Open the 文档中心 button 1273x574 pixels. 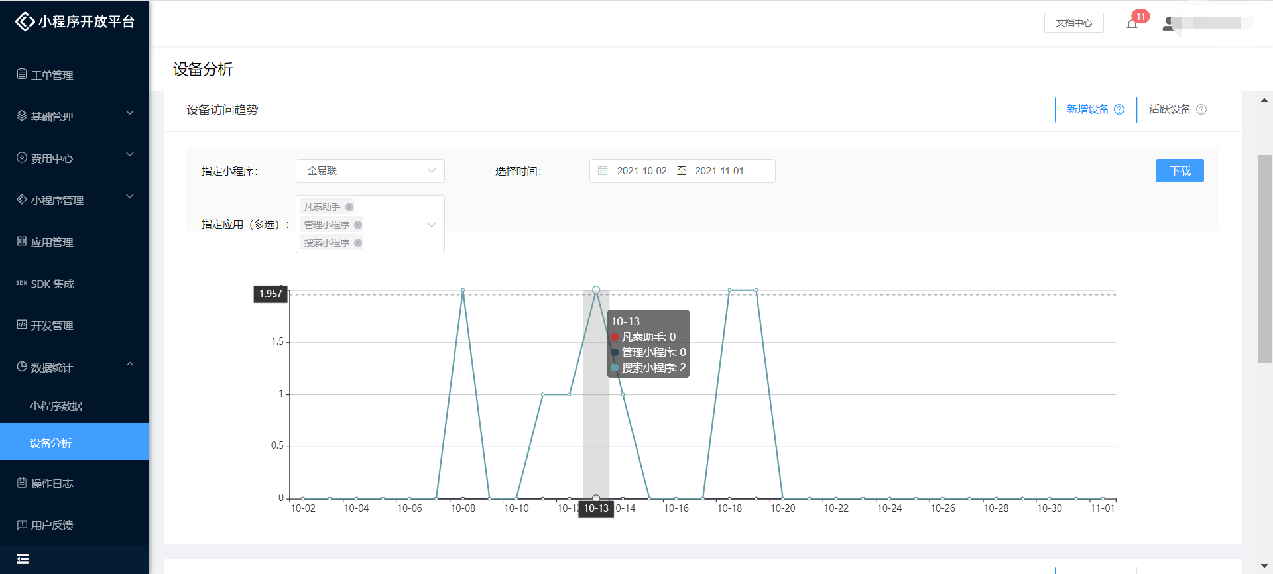point(1073,23)
